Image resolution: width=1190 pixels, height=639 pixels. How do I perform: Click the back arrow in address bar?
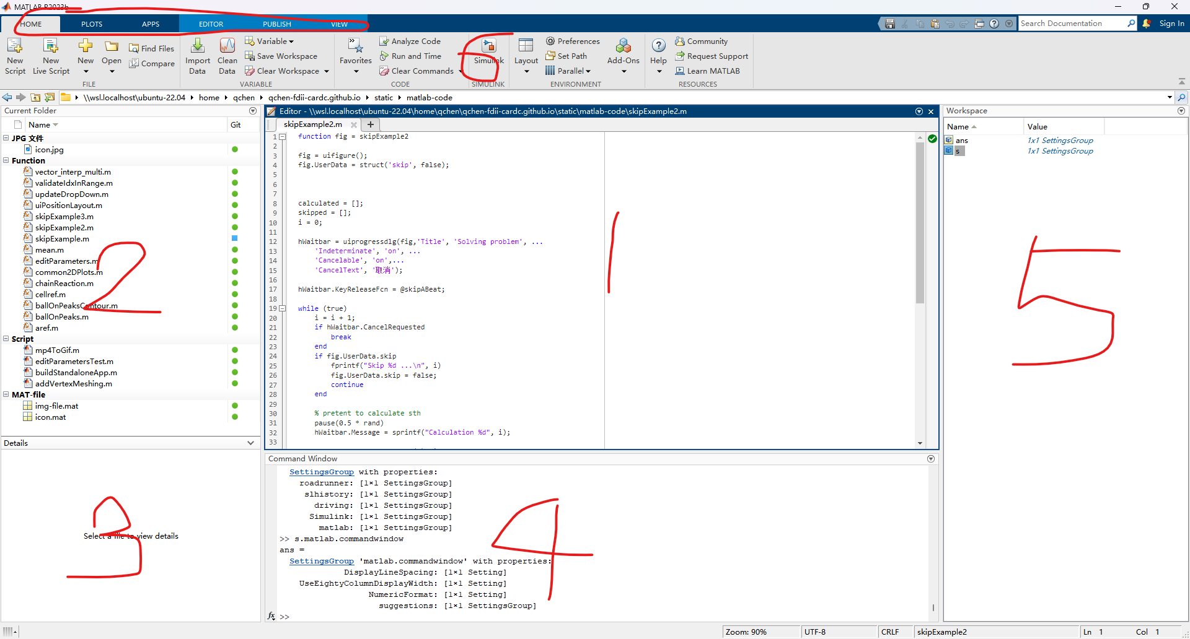[7, 97]
